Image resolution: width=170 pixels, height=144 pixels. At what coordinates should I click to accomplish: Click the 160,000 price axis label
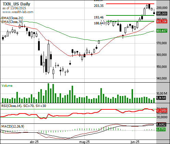(161, 55)
